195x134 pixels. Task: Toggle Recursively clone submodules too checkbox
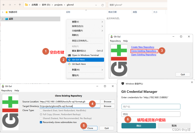(x=41, y=122)
